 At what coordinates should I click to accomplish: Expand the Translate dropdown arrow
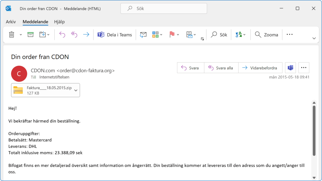click(x=244, y=35)
